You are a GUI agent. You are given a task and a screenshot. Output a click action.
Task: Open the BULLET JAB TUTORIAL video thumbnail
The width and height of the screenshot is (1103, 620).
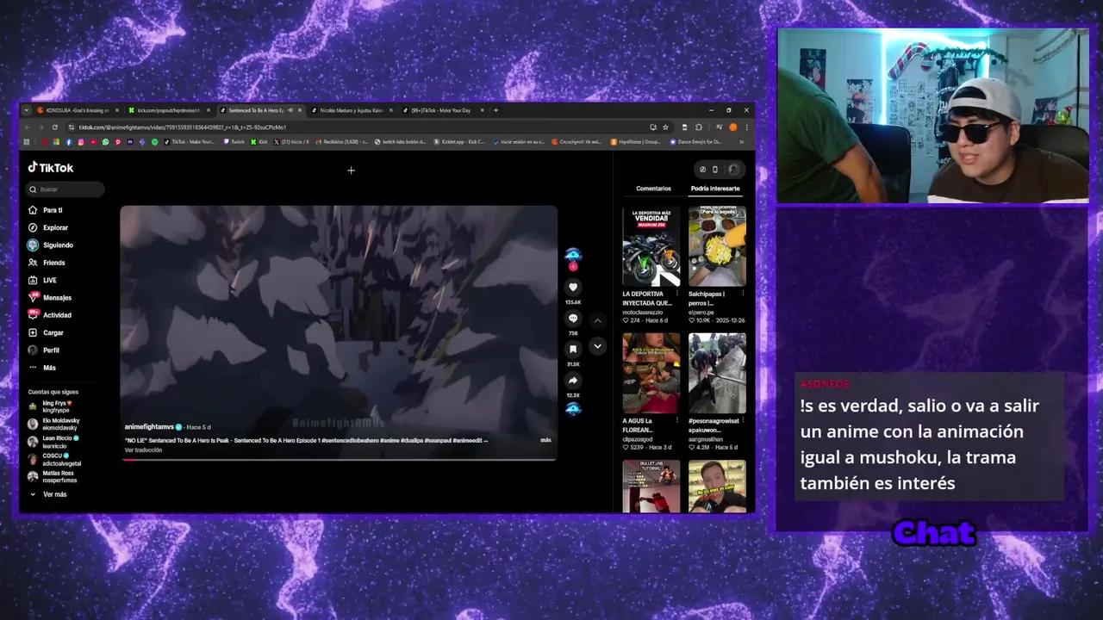pyautogui.click(x=651, y=486)
